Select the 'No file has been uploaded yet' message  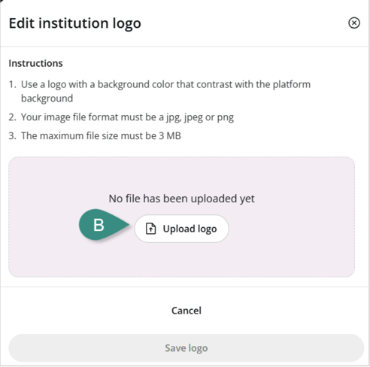181,199
